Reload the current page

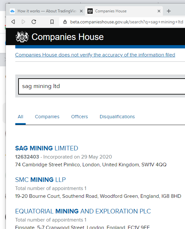[34, 22]
